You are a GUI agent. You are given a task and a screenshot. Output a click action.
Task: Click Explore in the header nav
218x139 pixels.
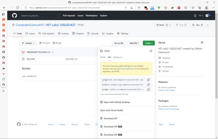pyautogui.click(x=103, y=16)
